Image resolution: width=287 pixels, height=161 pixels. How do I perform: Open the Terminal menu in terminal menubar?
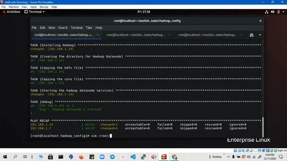point(77,28)
